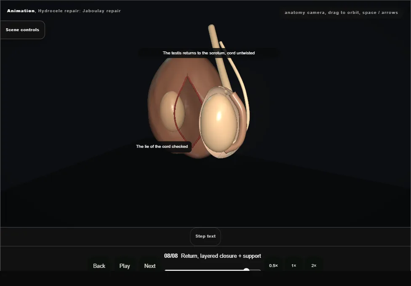Click the testis in the 3D model

tap(219, 122)
